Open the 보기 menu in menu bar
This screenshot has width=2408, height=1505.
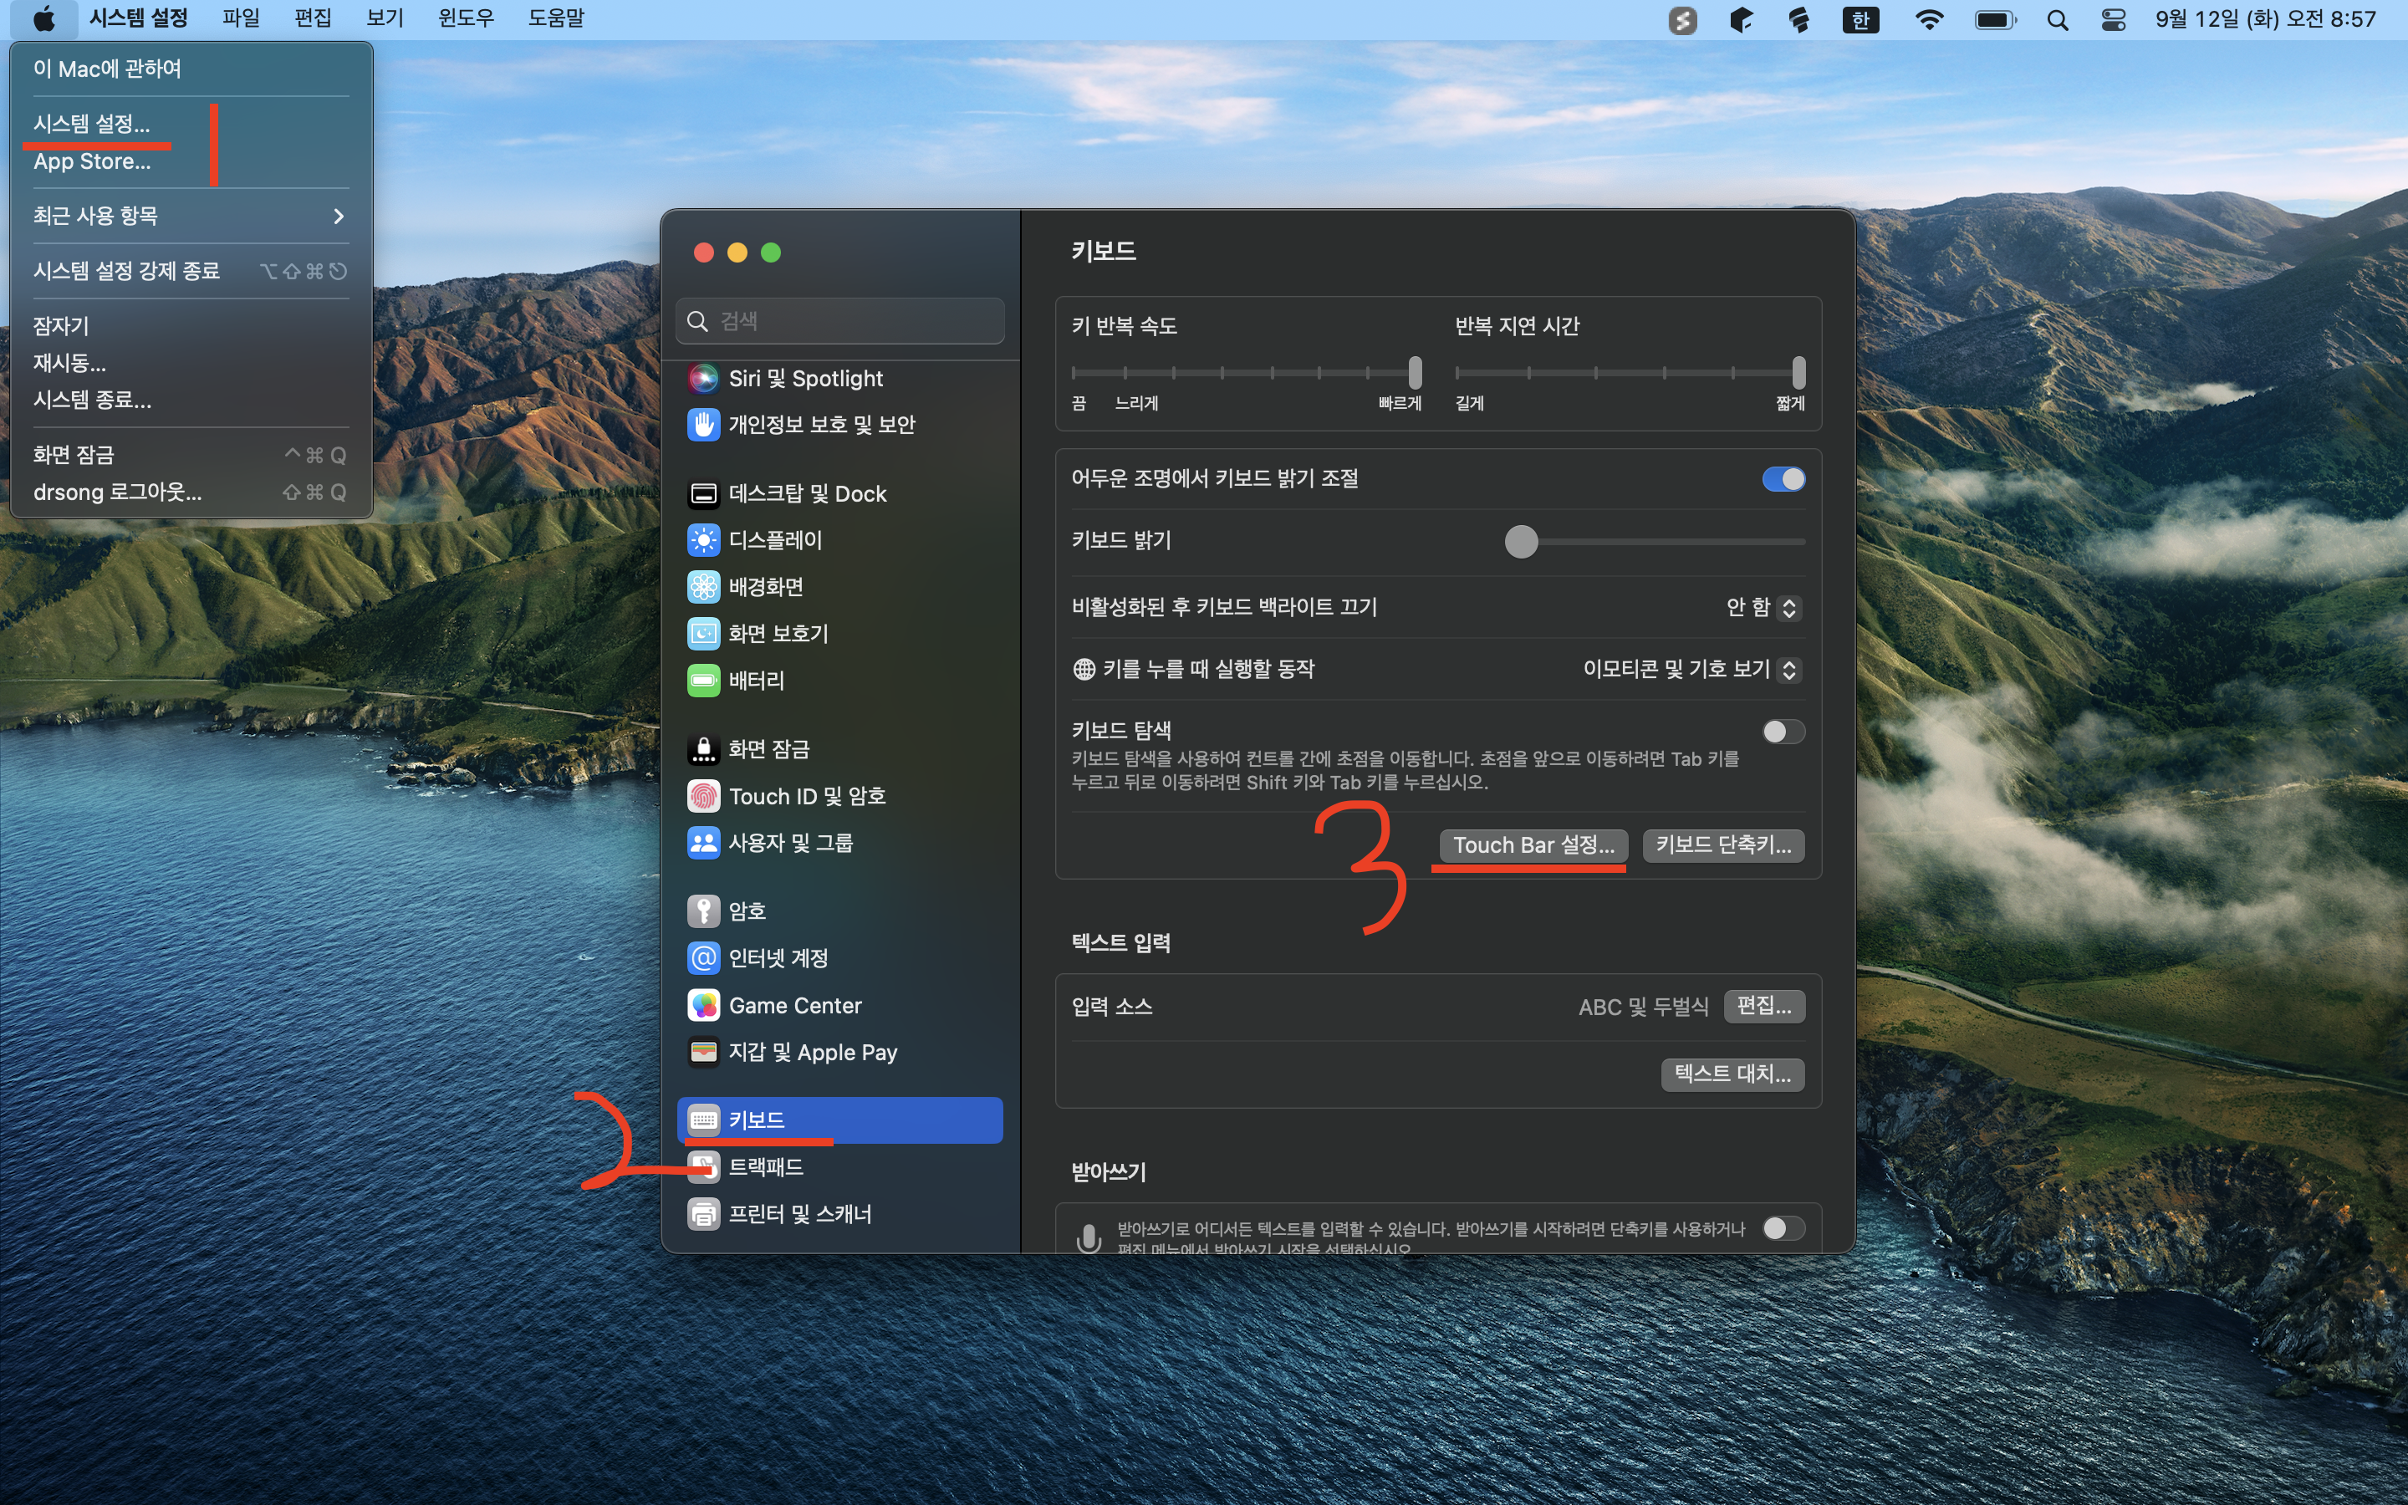[384, 19]
